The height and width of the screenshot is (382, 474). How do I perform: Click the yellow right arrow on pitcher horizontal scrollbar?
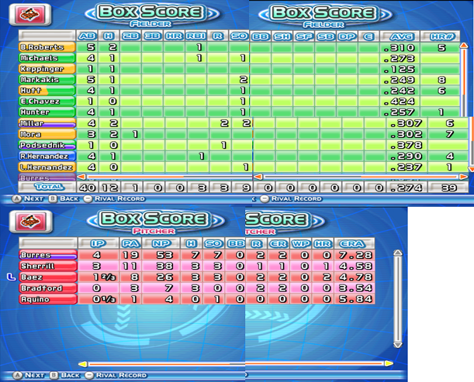click(389, 364)
